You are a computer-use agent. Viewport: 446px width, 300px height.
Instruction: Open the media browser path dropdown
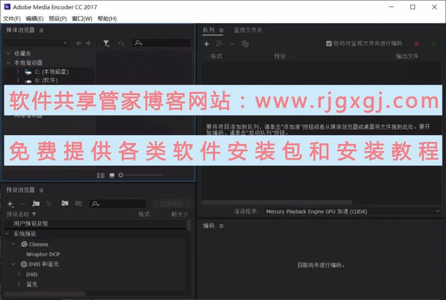[x=36, y=43]
